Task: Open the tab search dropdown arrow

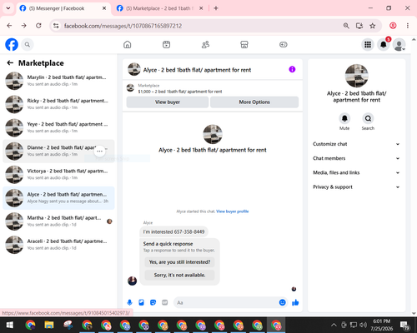Action: 8,8
